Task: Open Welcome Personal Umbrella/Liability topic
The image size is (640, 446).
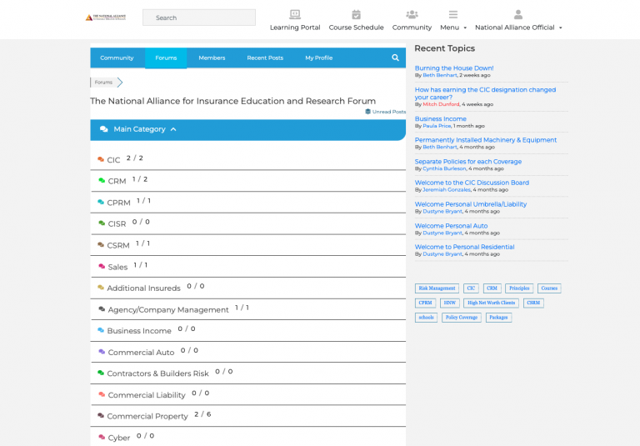Action: click(471, 204)
